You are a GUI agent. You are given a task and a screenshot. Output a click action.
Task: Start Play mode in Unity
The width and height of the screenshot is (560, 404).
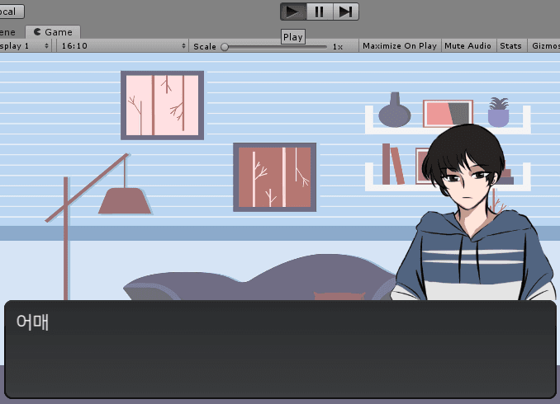click(293, 12)
